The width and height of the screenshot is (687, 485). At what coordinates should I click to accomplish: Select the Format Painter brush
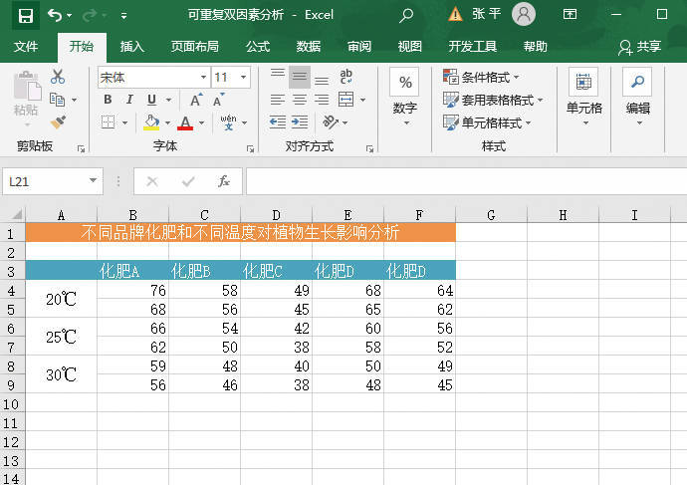pos(58,121)
